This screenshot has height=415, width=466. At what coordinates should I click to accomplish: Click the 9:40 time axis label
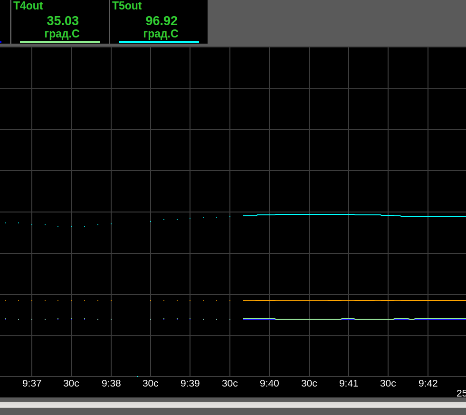tap(269, 383)
